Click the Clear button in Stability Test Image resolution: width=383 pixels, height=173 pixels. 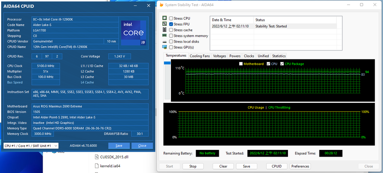click(x=223, y=166)
